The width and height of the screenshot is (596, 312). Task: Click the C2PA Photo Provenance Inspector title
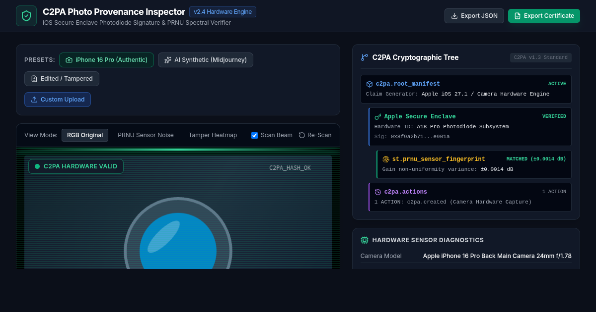[x=113, y=12]
